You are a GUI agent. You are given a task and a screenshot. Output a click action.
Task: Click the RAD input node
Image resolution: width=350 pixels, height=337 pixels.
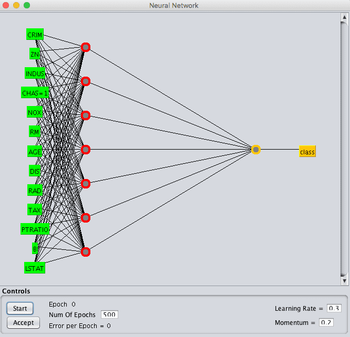pyautogui.click(x=35, y=190)
